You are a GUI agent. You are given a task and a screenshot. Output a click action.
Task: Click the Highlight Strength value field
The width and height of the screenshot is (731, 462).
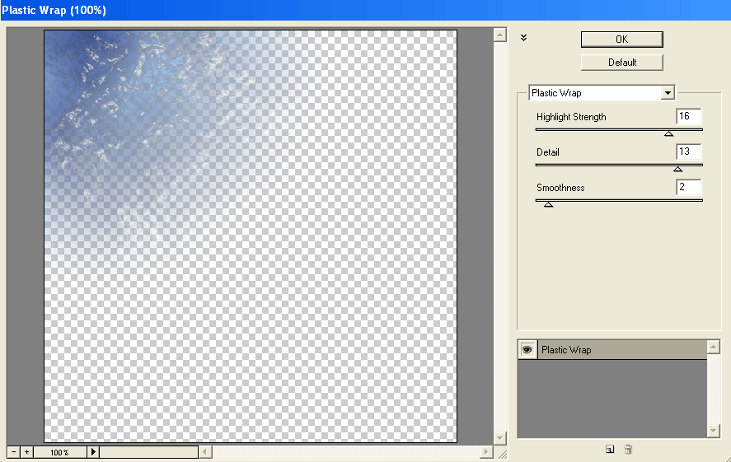pos(689,116)
